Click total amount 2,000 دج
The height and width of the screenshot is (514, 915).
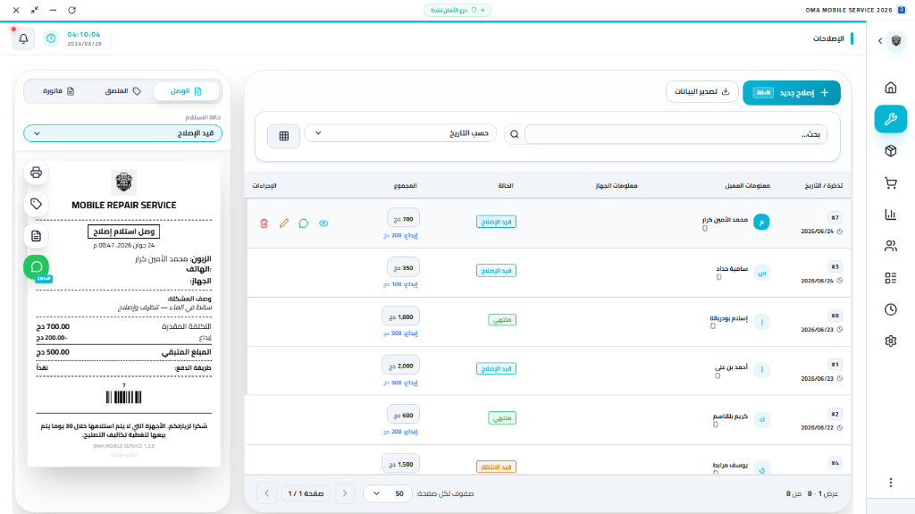401,366
